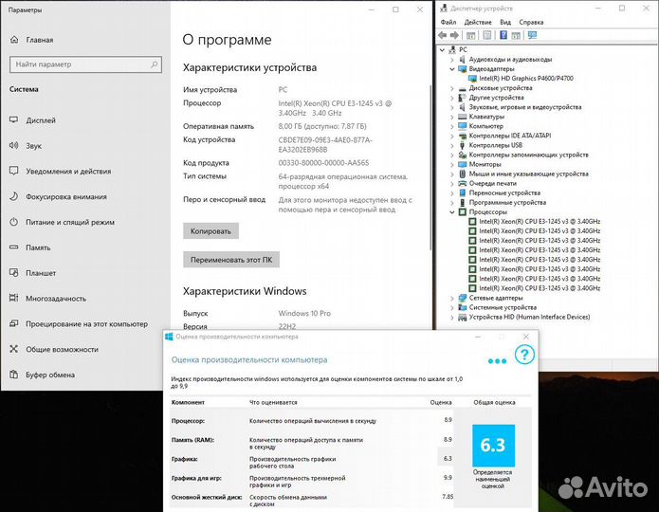Open Дисплей settings in sidebar
This screenshot has height=512, width=659.
(x=41, y=120)
